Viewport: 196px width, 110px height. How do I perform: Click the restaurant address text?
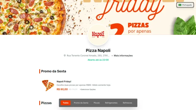(x=88, y=56)
